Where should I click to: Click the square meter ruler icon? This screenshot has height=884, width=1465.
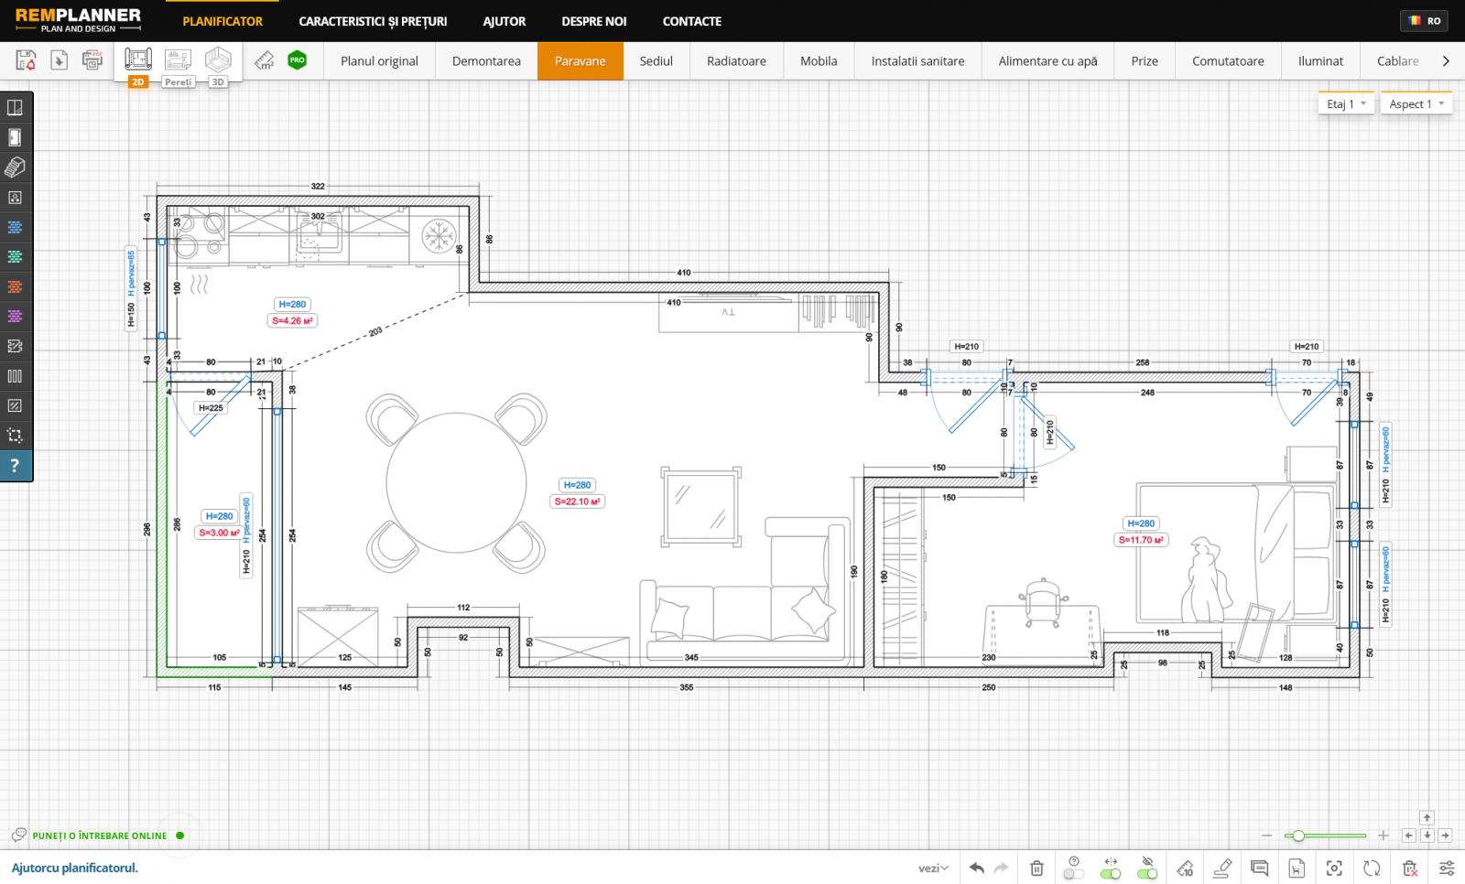coord(264,60)
